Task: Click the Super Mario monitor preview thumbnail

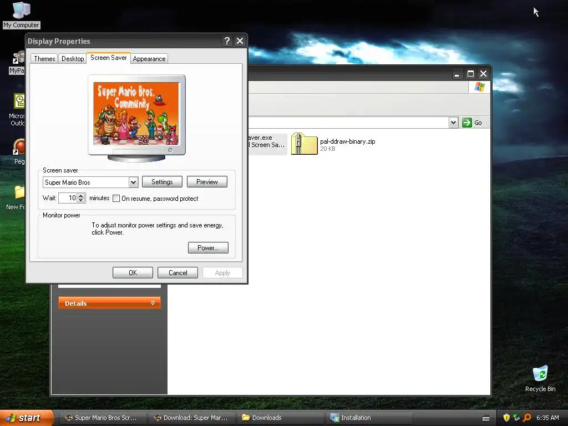Action: pyautogui.click(x=136, y=114)
